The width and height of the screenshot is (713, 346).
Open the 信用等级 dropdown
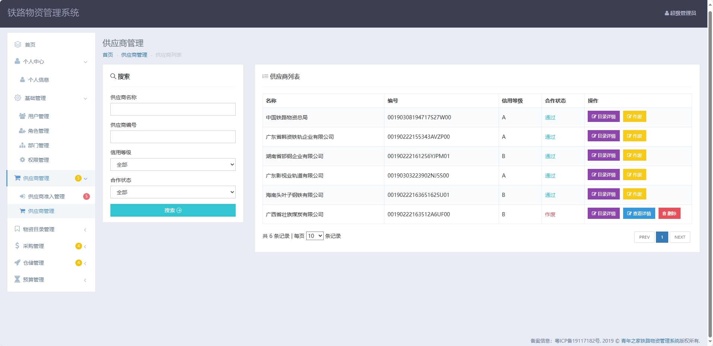[173, 164]
